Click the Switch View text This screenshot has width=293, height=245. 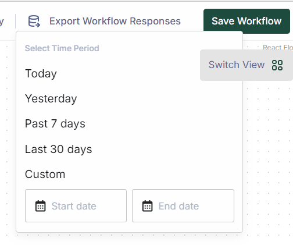tap(237, 65)
